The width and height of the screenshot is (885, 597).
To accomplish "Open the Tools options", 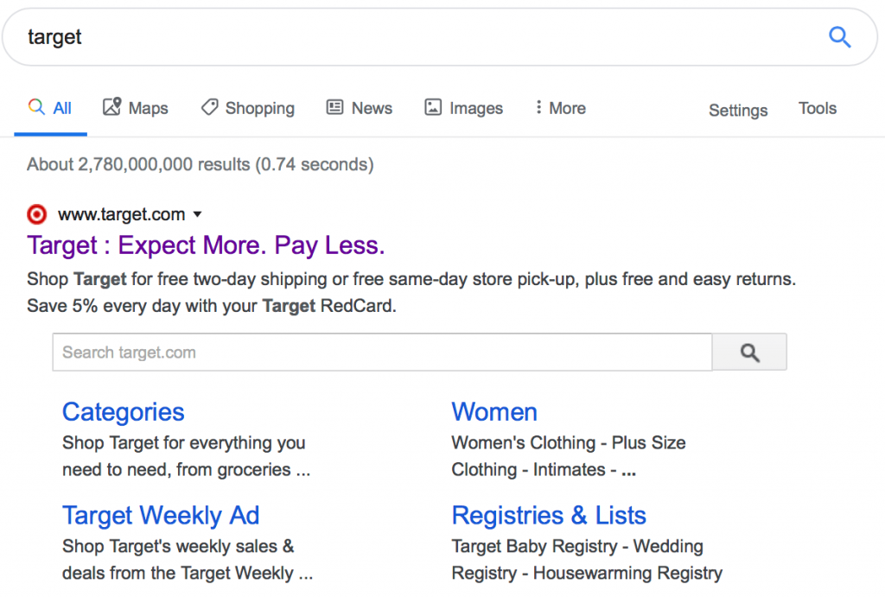I will [x=817, y=108].
